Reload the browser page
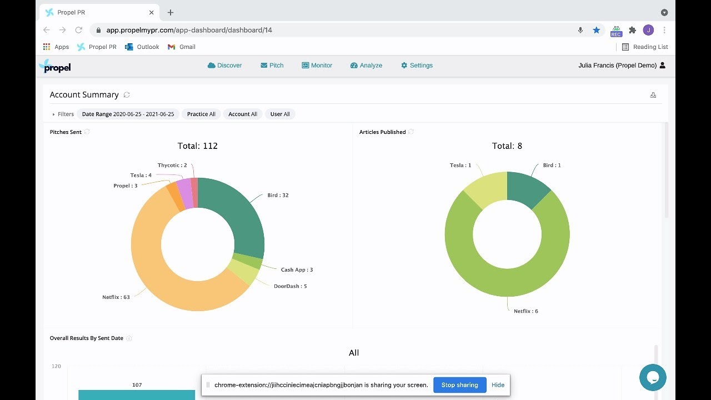This screenshot has width=711, height=400. pos(79,30)
